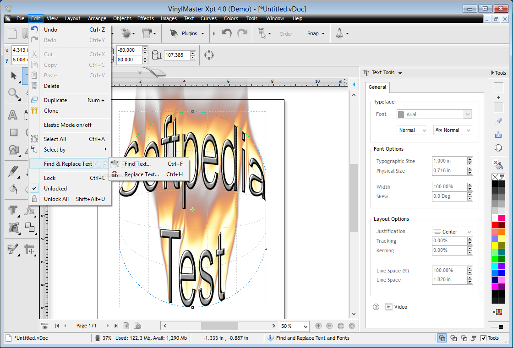
Task: Increase the Width percentage stepper
Action: 470,185
